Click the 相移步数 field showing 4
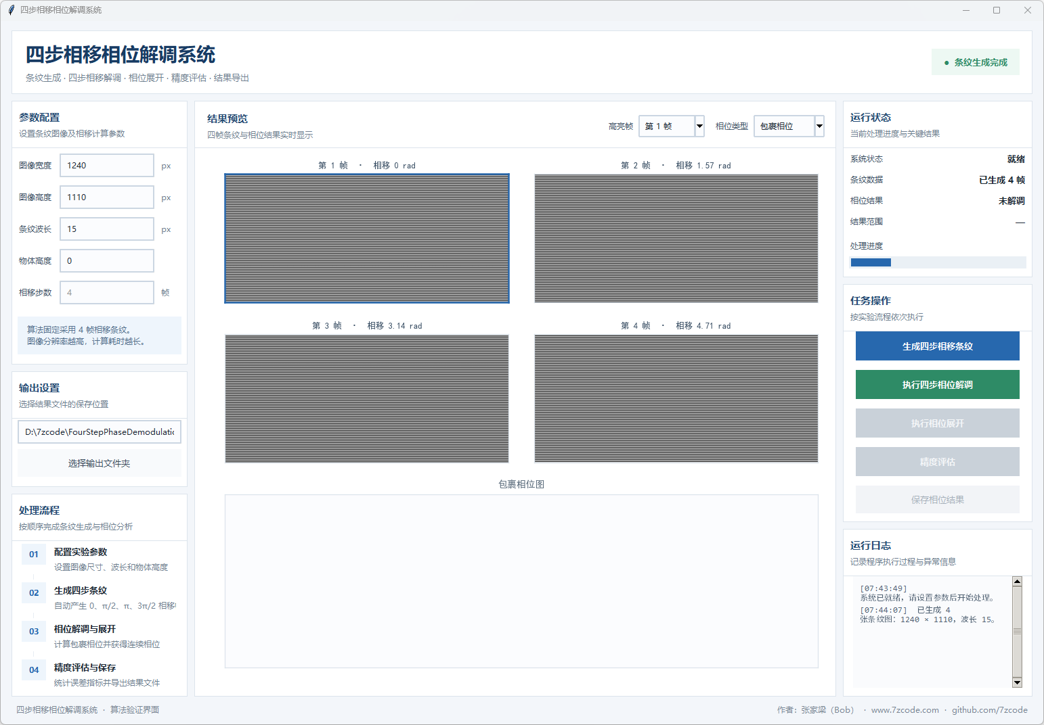Image resolution: width=1044 pixels, height=725 pixels. pyautogui.click(x=107, y=292)
